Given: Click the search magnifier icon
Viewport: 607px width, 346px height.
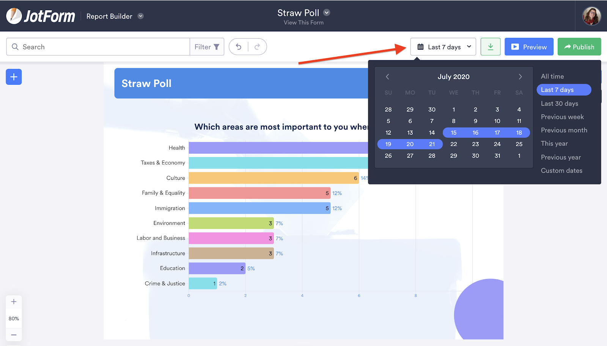Looking at the screenshot, I should (15, 47).
